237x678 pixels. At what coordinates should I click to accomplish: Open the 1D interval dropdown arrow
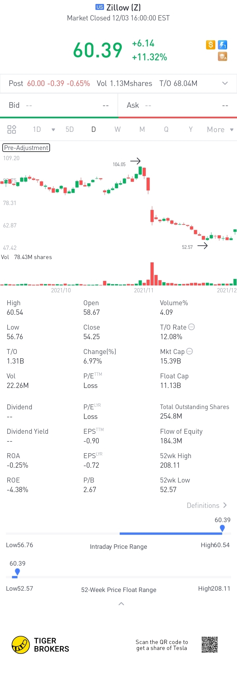coord(53,130)
